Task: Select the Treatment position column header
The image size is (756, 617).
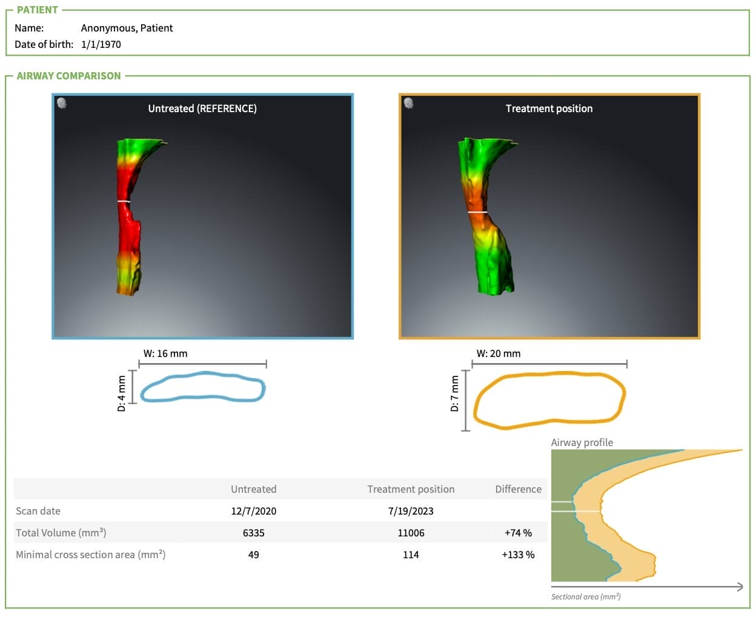Action: (411, 489)
